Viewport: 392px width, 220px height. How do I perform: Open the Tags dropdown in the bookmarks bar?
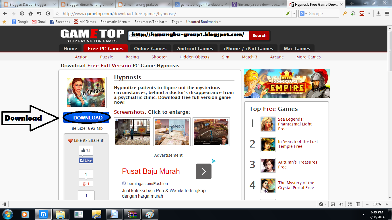[176, 21]
